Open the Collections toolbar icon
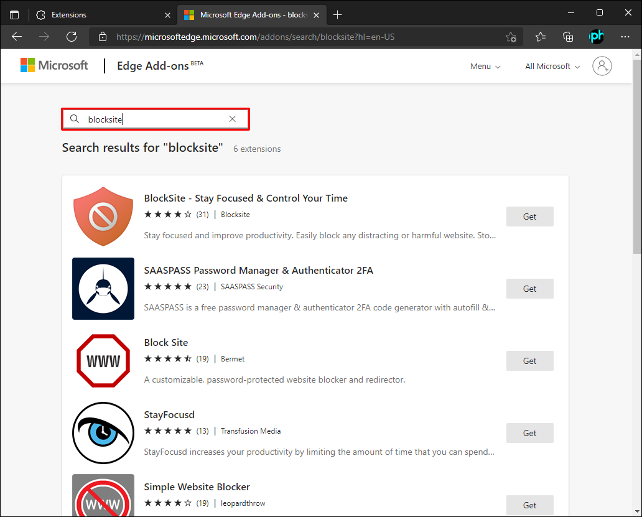 (x=568, y=37)
